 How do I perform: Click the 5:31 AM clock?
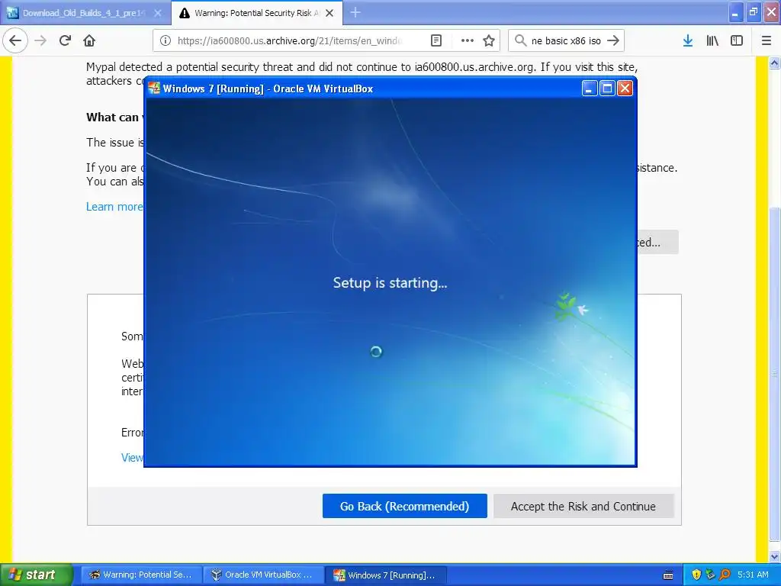coord(753,575)
